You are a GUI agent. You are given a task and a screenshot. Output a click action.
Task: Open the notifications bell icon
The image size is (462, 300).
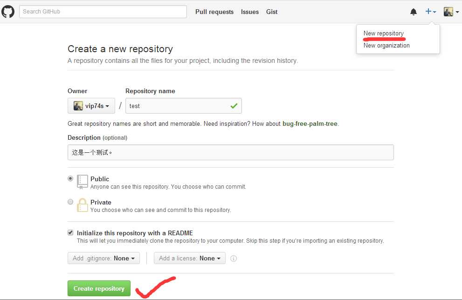414,12
